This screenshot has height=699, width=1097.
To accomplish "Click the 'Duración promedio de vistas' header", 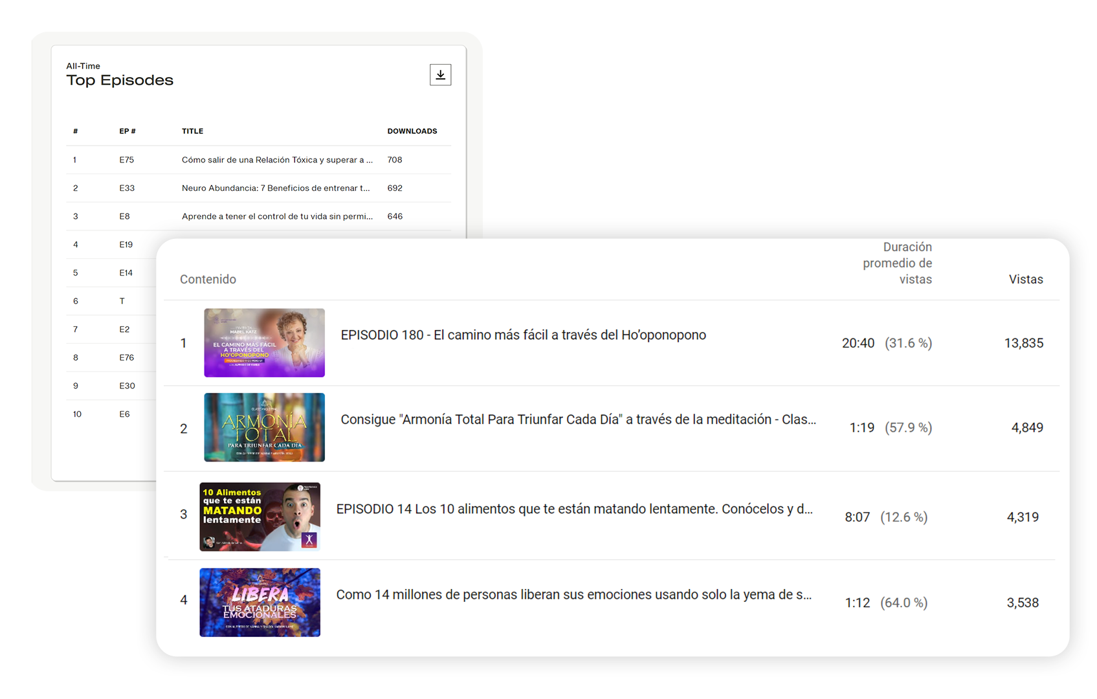I will [897, 263].
